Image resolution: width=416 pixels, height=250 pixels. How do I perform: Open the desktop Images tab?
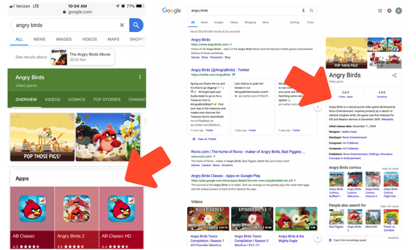219,23
